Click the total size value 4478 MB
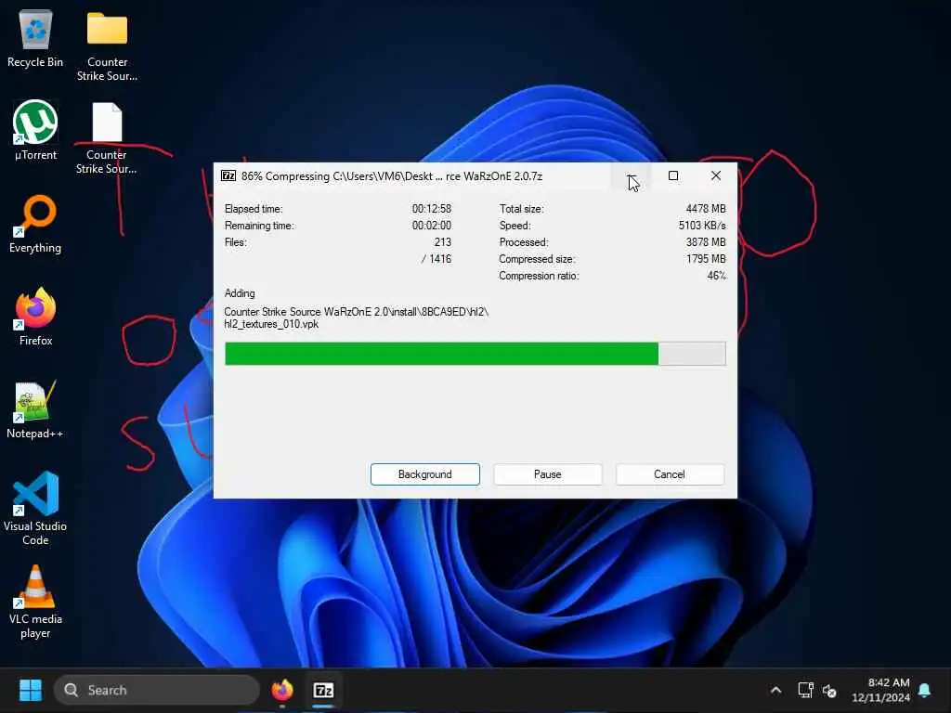951x713 pixels. pos(706,209)
